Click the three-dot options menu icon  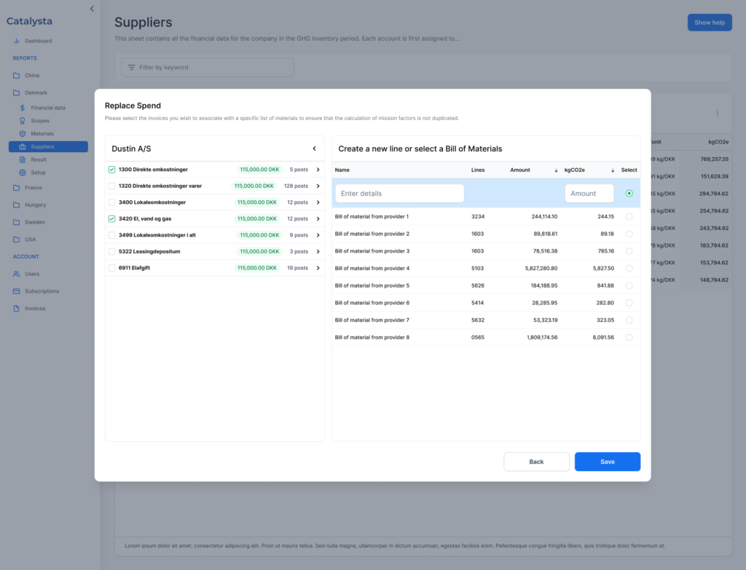(717, 114)
